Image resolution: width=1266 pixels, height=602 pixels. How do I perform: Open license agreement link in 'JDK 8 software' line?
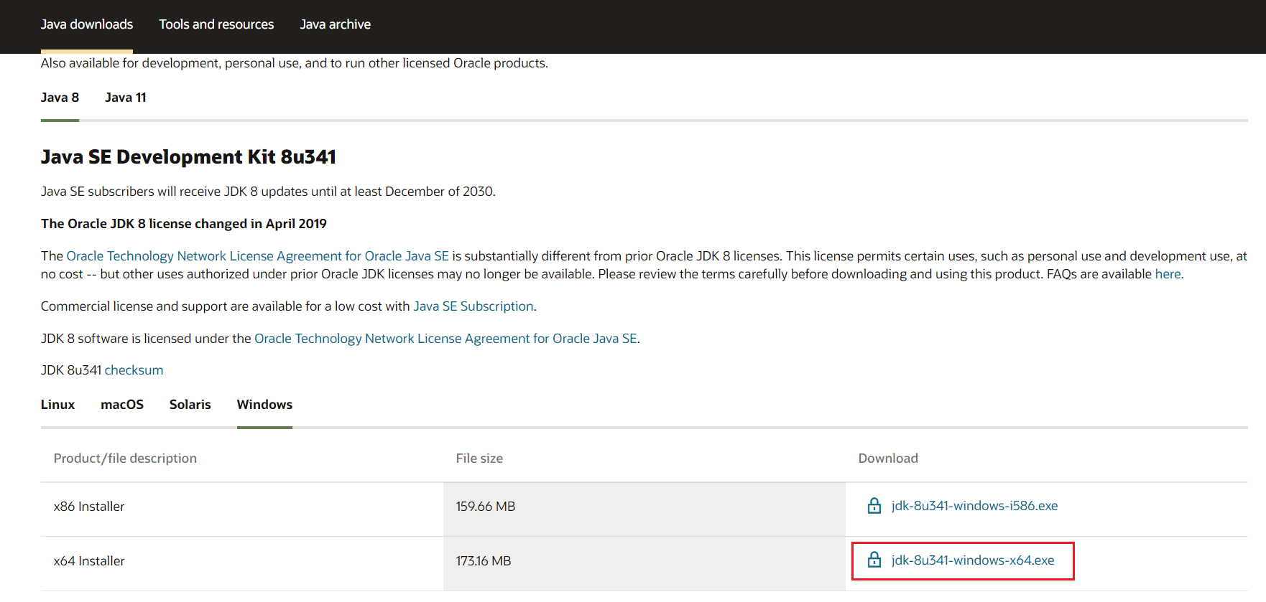(x=445, y=339)
